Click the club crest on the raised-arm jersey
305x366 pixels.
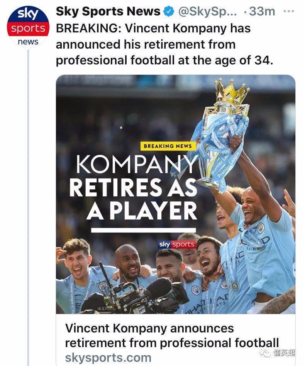point(261,228)
